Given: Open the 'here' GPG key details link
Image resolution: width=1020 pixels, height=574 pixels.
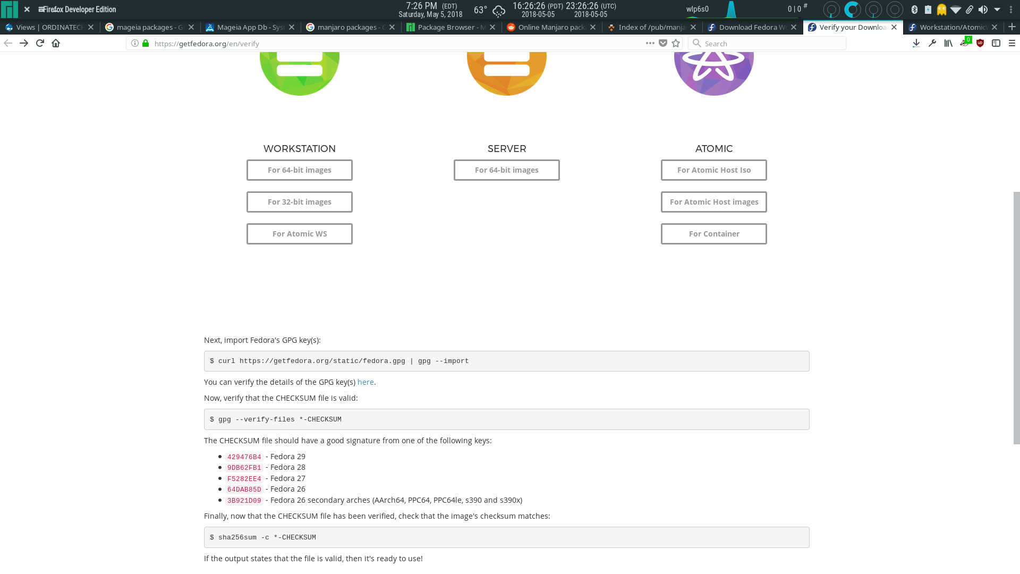Looking at the screenshot, I should coord(365,382).
